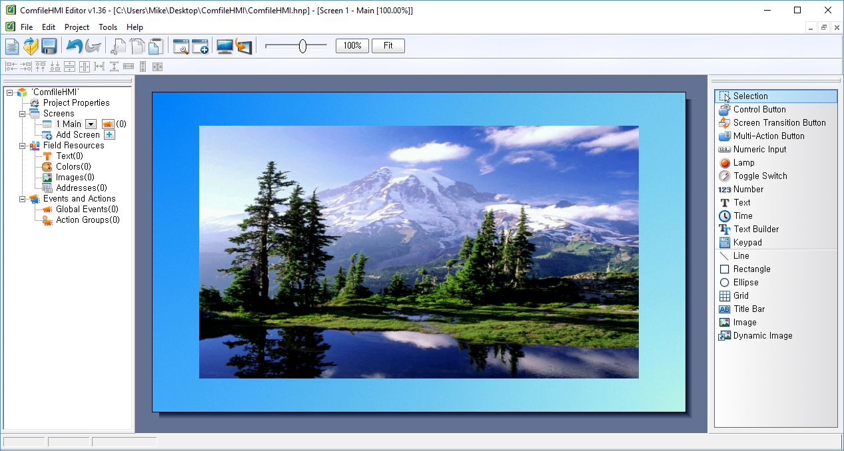Click the New Project document icon
Screen dimensions: 844x451
12,46
